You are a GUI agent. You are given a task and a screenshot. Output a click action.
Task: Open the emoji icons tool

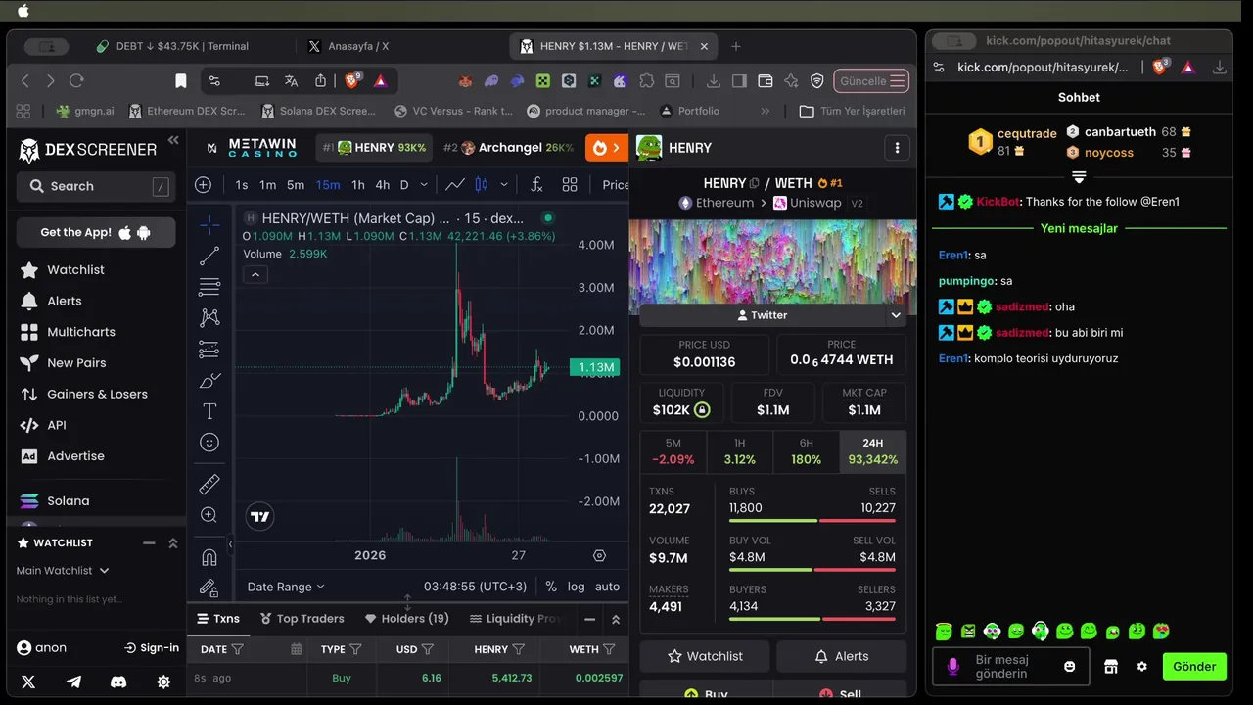tap(209, 443)
